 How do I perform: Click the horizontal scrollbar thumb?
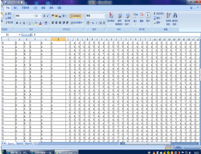click(148, 144)
